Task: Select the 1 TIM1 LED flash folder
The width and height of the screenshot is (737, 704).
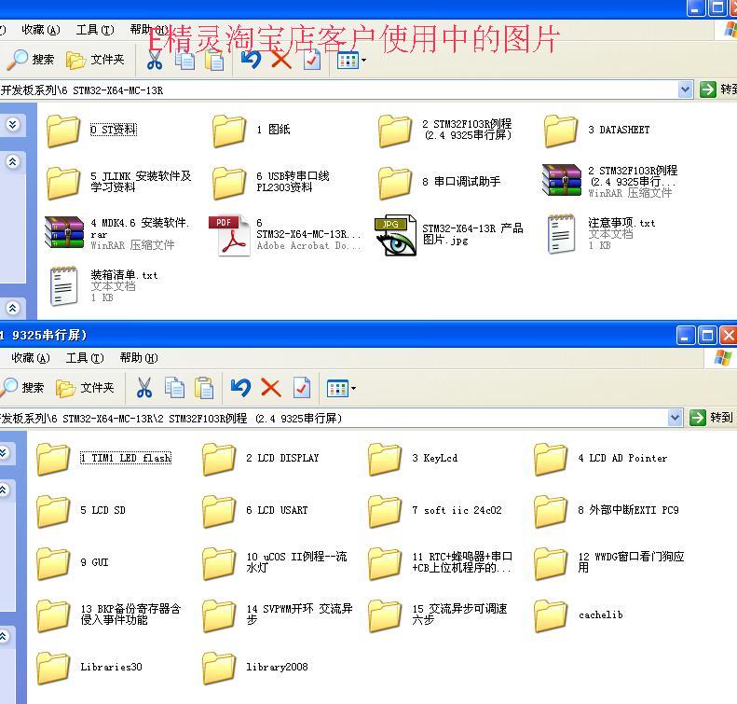Action: click(103, 459)
